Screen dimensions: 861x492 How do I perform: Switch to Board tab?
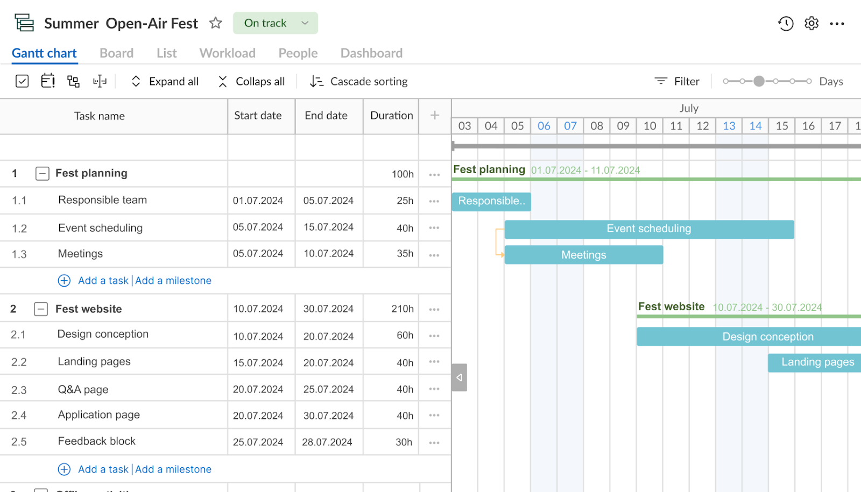[116, 53]
